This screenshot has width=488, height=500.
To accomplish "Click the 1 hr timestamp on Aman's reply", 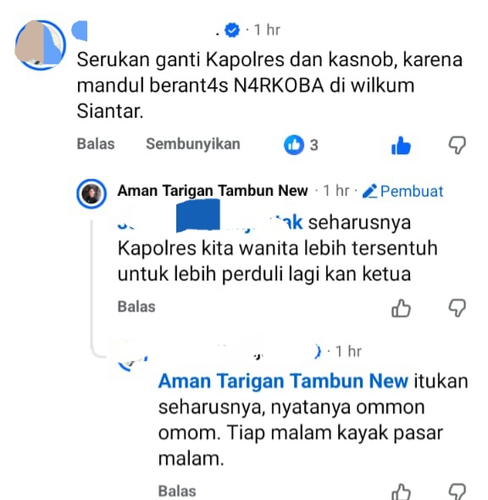I will click(336, 191).
